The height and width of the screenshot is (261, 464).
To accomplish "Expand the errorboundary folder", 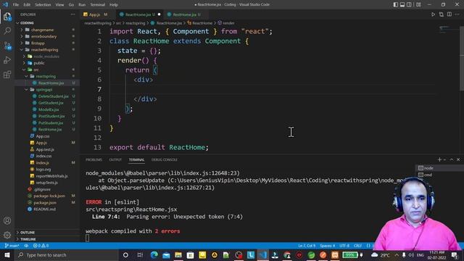I will tap(43, 36).
